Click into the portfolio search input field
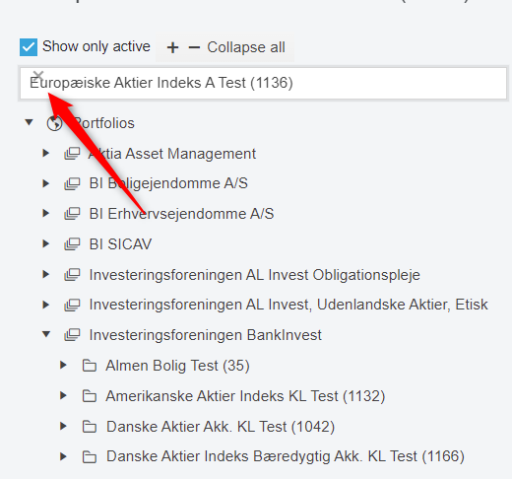The image size is (512, 479). [263, 83]
